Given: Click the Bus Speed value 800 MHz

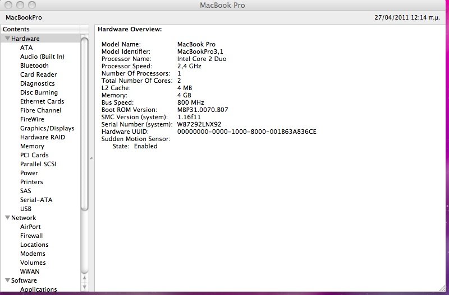Looking at the screenshot, I should [191, 102].
